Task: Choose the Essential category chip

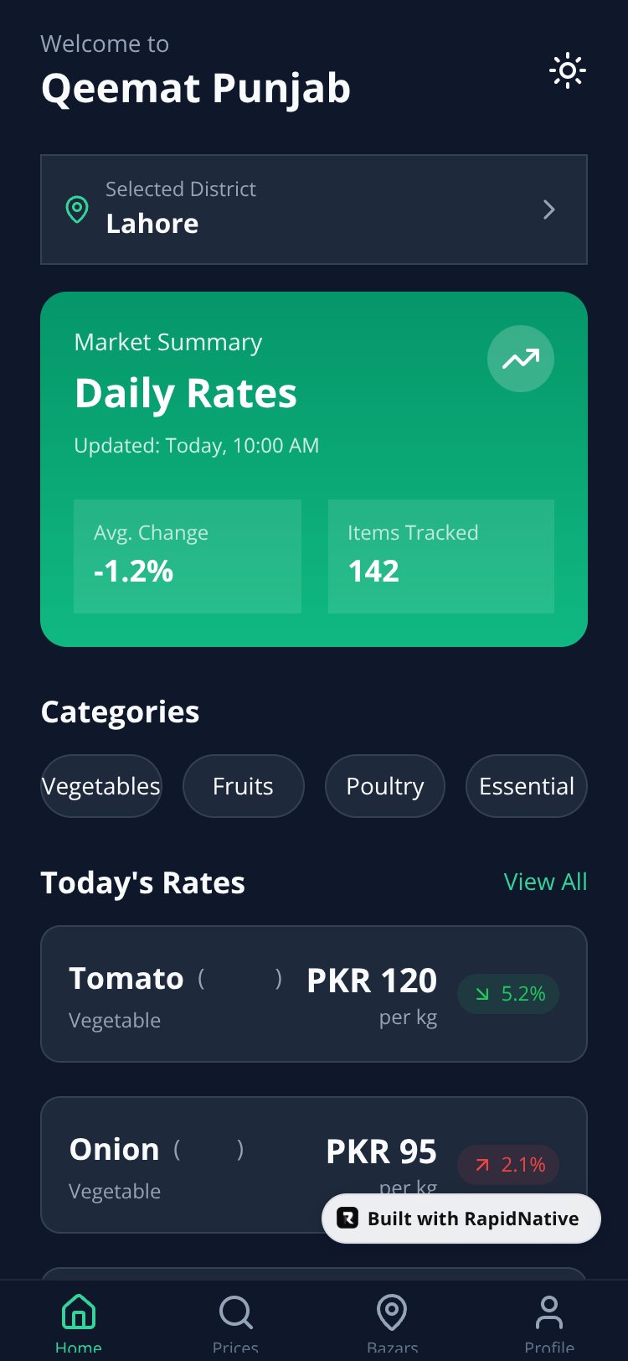Action: pyautogui.click(x=527, y=786)
